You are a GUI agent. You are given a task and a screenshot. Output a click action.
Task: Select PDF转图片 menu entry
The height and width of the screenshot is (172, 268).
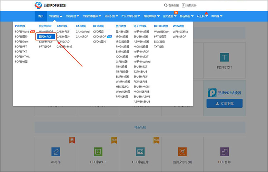(21, 37)
